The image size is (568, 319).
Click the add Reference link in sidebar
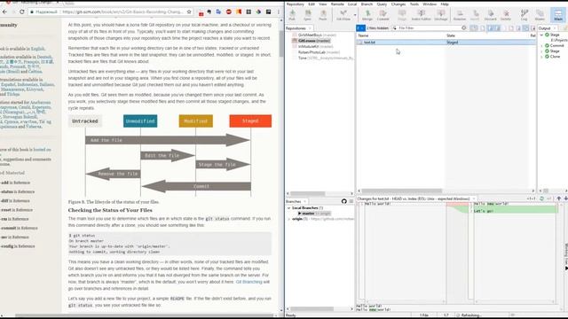[15, 183]
